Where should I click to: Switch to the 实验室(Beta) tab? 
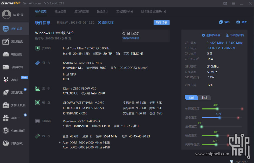[x=125, y=11]
